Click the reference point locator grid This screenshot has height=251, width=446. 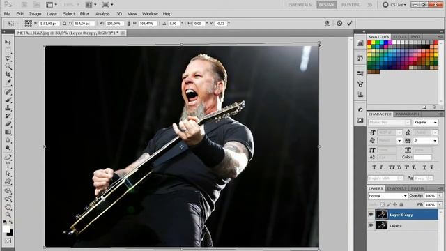(x=28, y=23)
